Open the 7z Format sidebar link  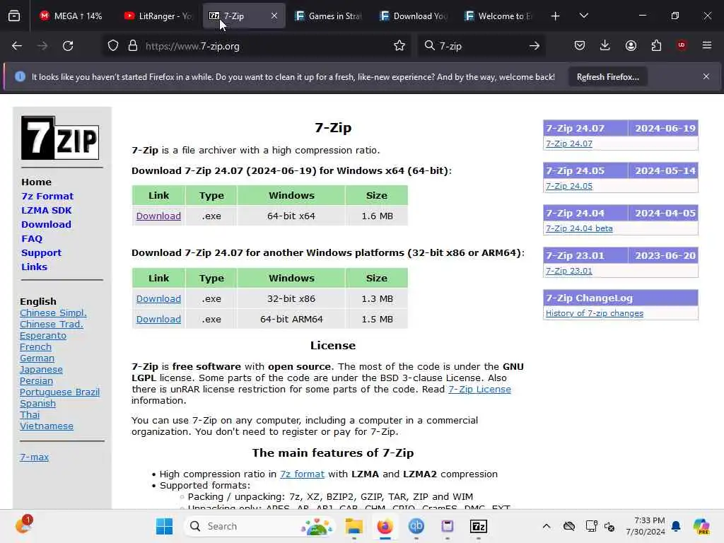47,197
